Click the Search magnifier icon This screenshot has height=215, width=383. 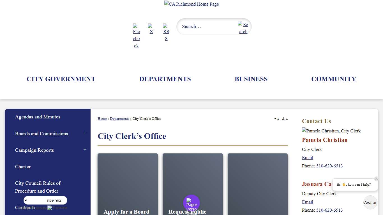pos(243,28)
